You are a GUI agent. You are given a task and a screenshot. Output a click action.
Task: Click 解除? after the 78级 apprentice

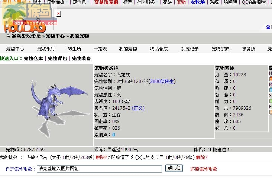tap(201, 158)
